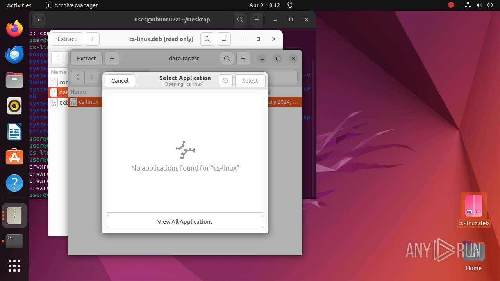This screenshot has width=500, height=281.
Task: Launch Thunderbird Mail from the dock
Action: click(x=14, y=54)
